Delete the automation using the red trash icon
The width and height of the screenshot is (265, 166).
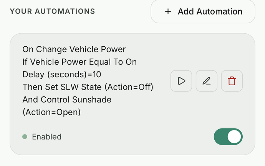pos(232,81)
